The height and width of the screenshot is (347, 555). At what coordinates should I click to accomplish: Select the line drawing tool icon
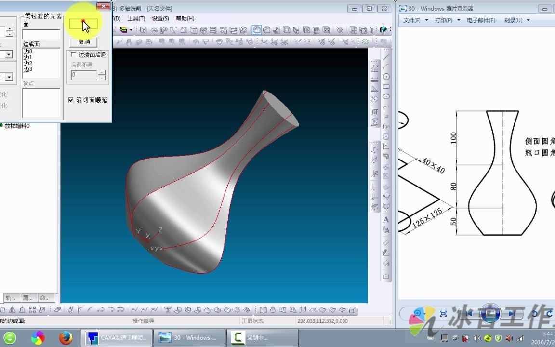(x=386, y=57)
